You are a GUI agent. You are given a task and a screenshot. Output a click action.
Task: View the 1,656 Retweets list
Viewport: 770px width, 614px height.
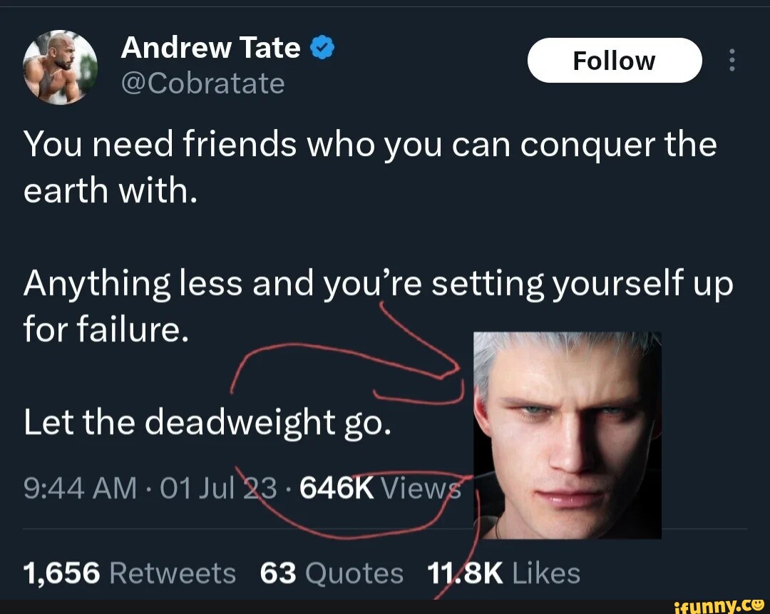coord(130,573)
